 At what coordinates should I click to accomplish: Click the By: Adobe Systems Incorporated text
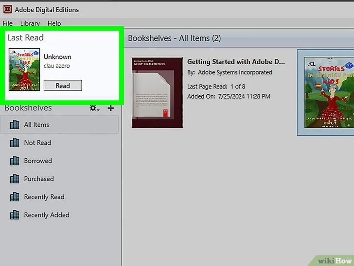coord(230,72)
